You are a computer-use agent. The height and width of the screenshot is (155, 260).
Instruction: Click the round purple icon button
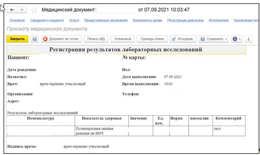(235, 39)
